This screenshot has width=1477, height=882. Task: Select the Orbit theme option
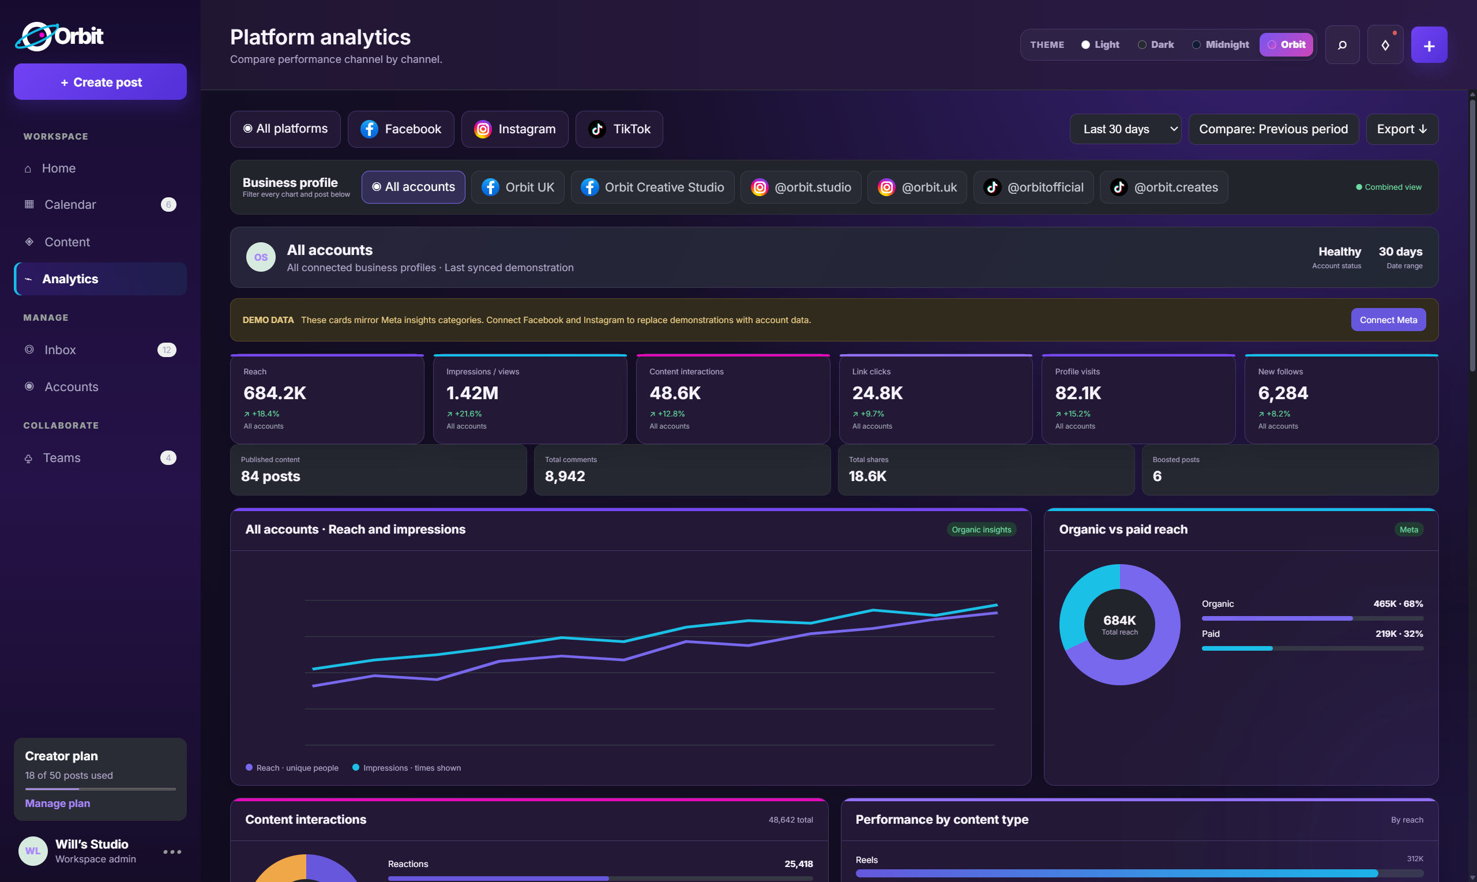click(x=1286, y=44)
